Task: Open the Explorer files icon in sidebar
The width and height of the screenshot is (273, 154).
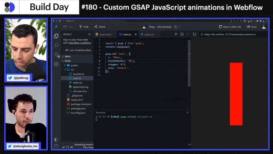Action: tap(56, 36)
